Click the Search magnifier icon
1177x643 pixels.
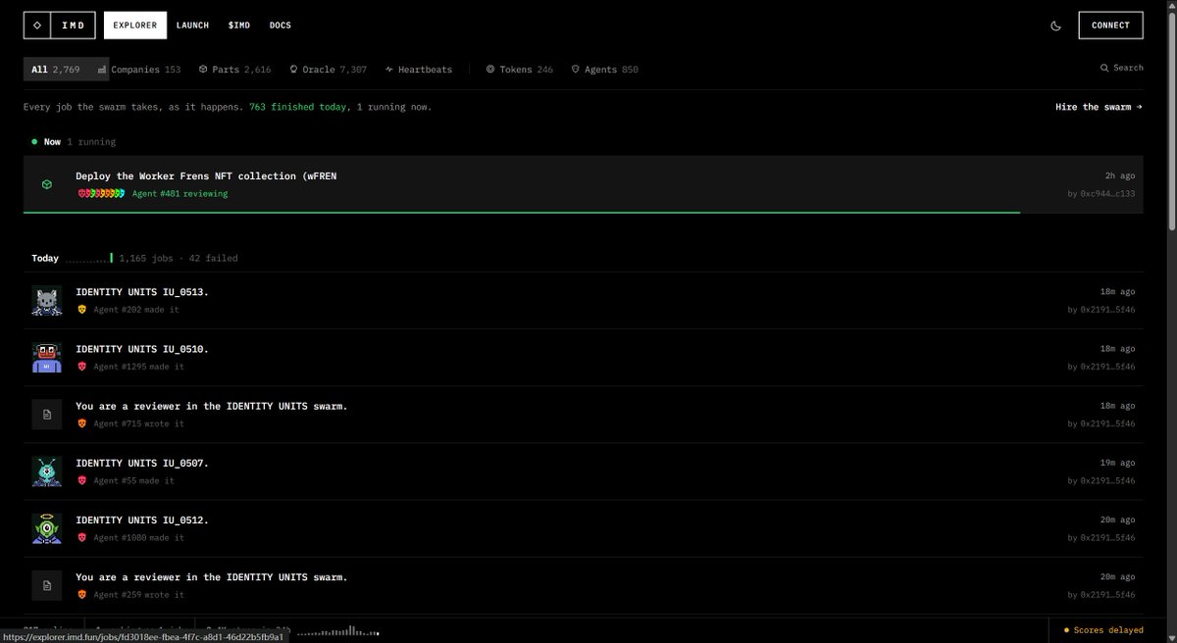click(x=1104, y=68)
